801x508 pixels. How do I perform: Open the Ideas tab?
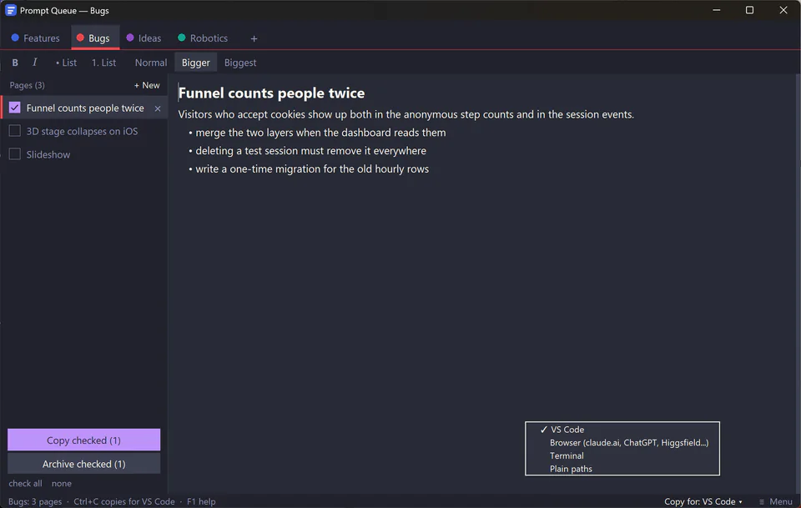pos(144,38)
